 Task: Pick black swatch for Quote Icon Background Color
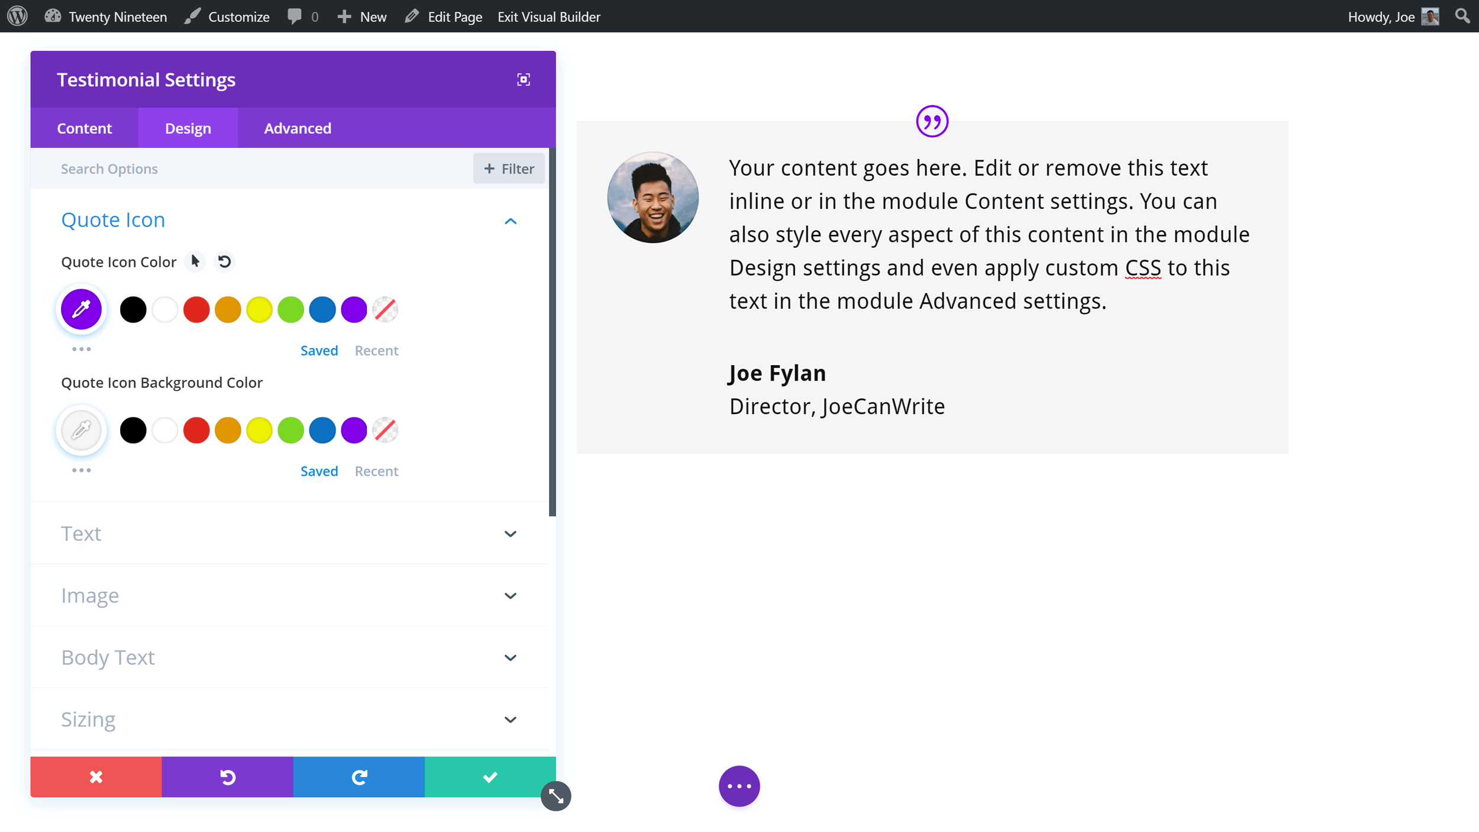(133, 430)
